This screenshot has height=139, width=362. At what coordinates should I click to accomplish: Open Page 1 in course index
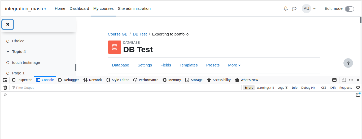tap(18, 73)
